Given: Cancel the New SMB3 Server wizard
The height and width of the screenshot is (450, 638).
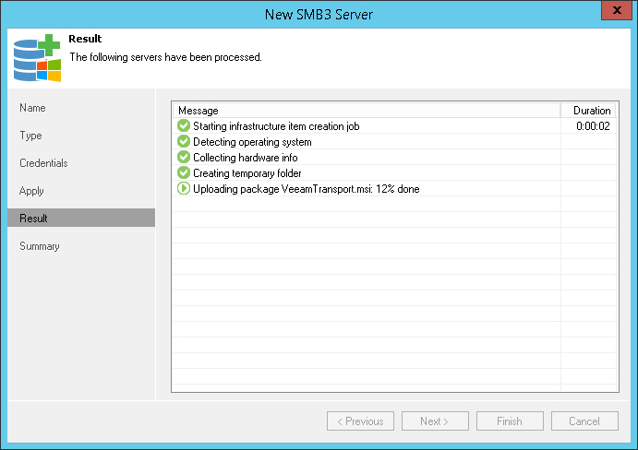Looking at the screenshot, I should [584, 421].
